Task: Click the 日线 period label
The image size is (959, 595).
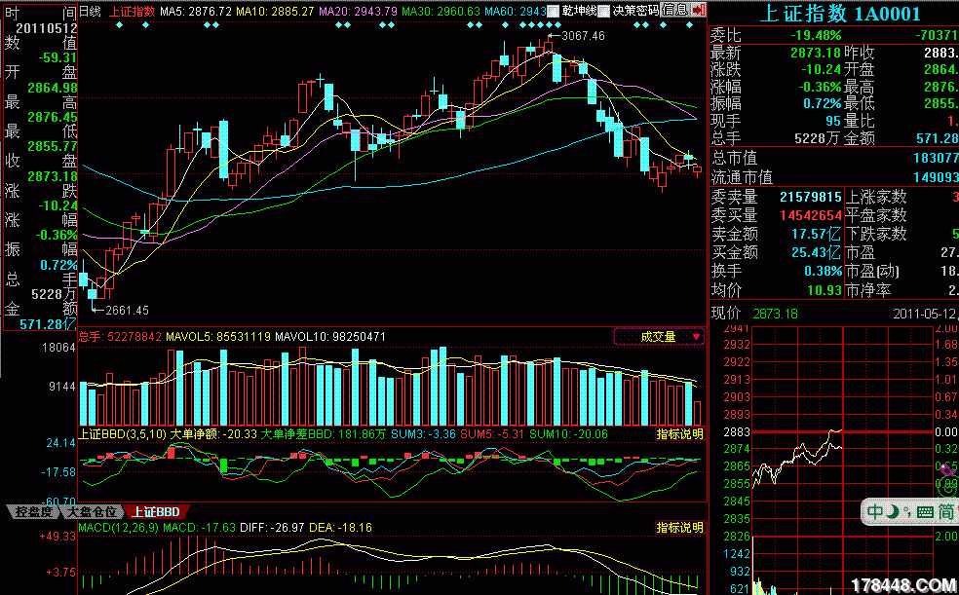Action: coord(89,10)
